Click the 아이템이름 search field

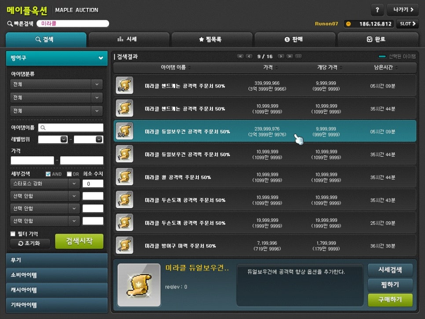(71, 128)
